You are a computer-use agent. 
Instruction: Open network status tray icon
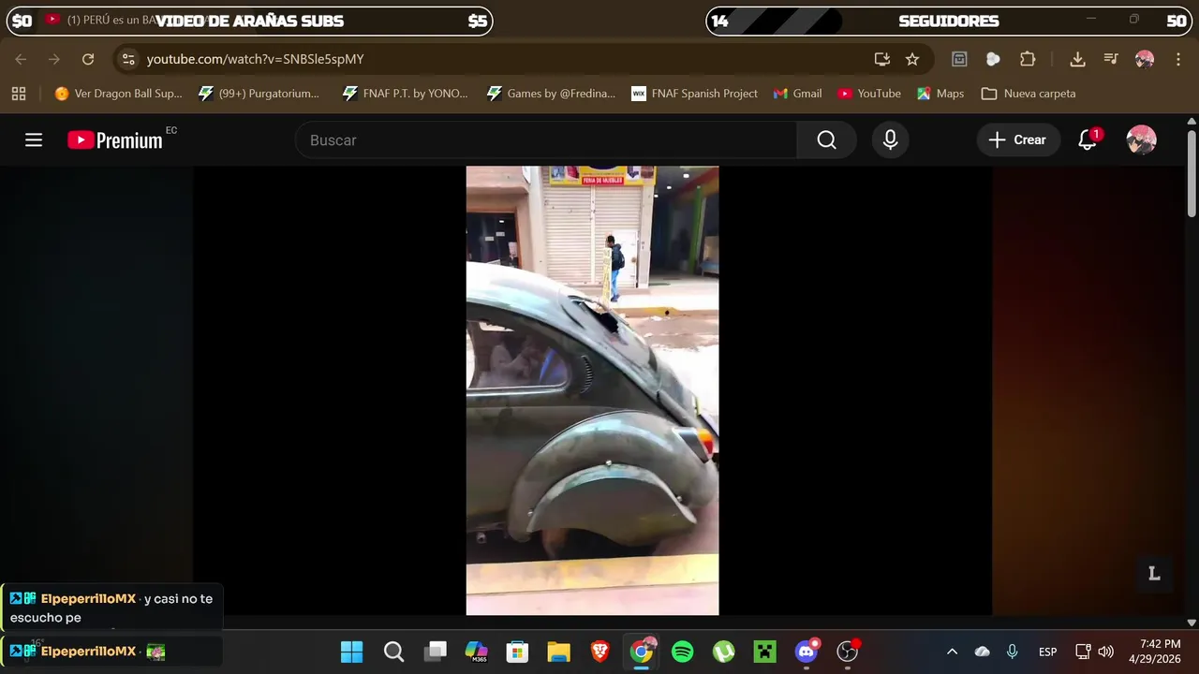click(x=1083, y=652)
